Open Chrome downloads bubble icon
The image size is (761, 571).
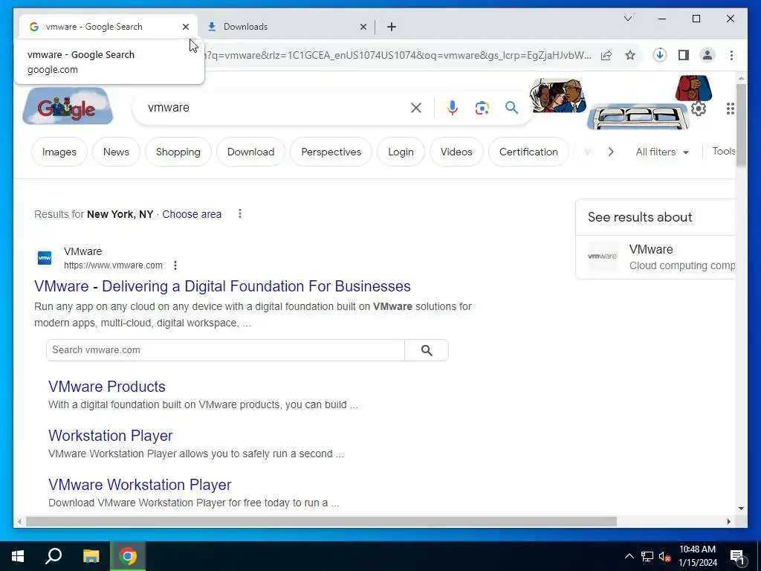pyautogui.click(x=659, y=55)
